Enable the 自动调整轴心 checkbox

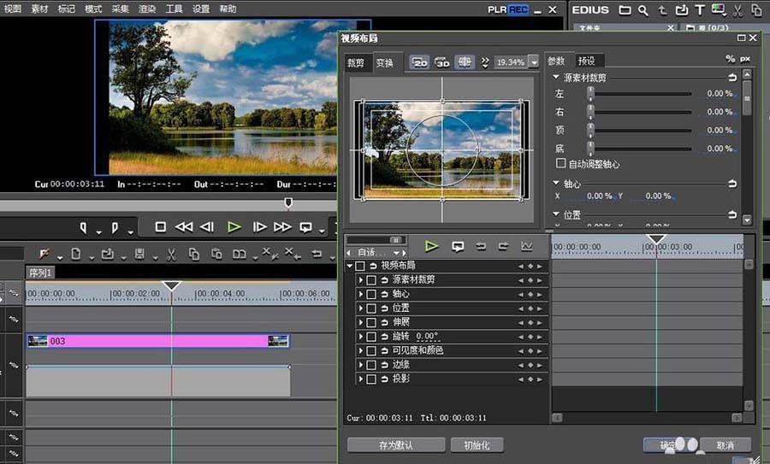click(561, 163)
